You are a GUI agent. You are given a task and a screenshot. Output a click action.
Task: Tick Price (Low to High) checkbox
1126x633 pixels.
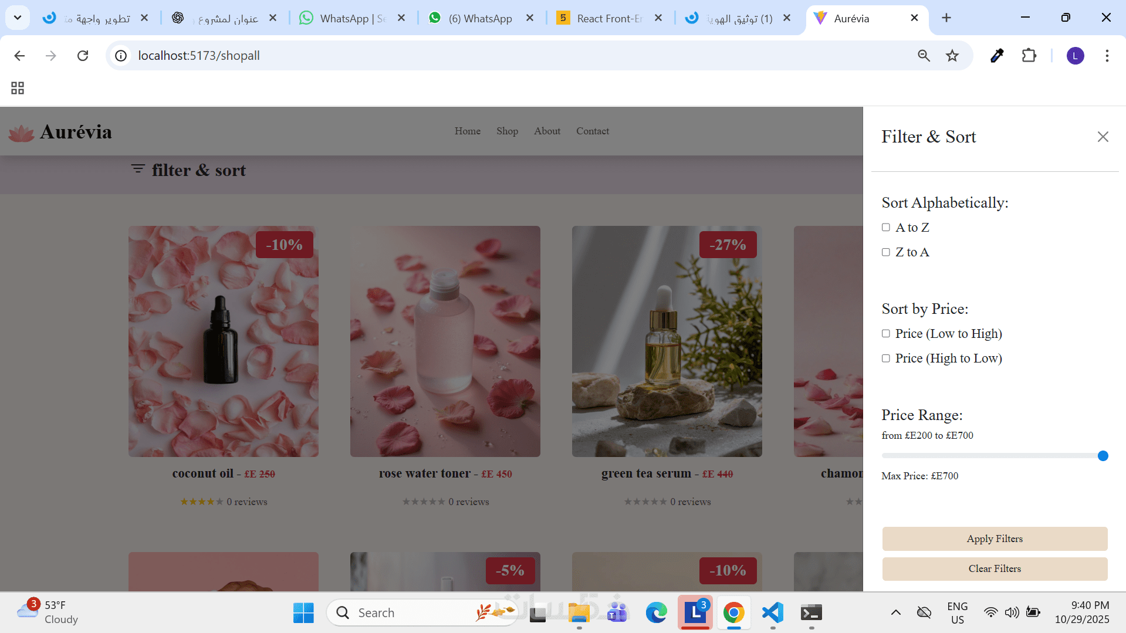(885, 333)
